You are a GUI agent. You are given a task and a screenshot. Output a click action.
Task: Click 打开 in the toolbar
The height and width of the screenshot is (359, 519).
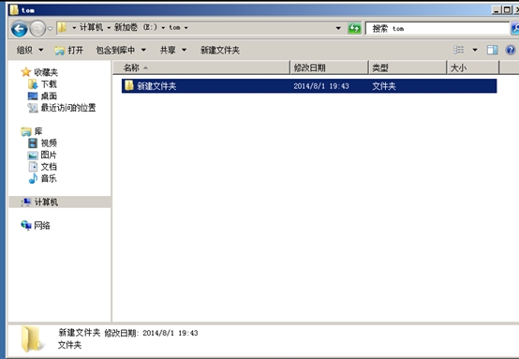click(x=68, y=50)
